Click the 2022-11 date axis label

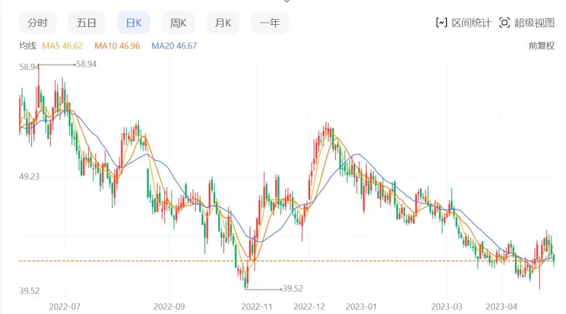coord(258,306)
